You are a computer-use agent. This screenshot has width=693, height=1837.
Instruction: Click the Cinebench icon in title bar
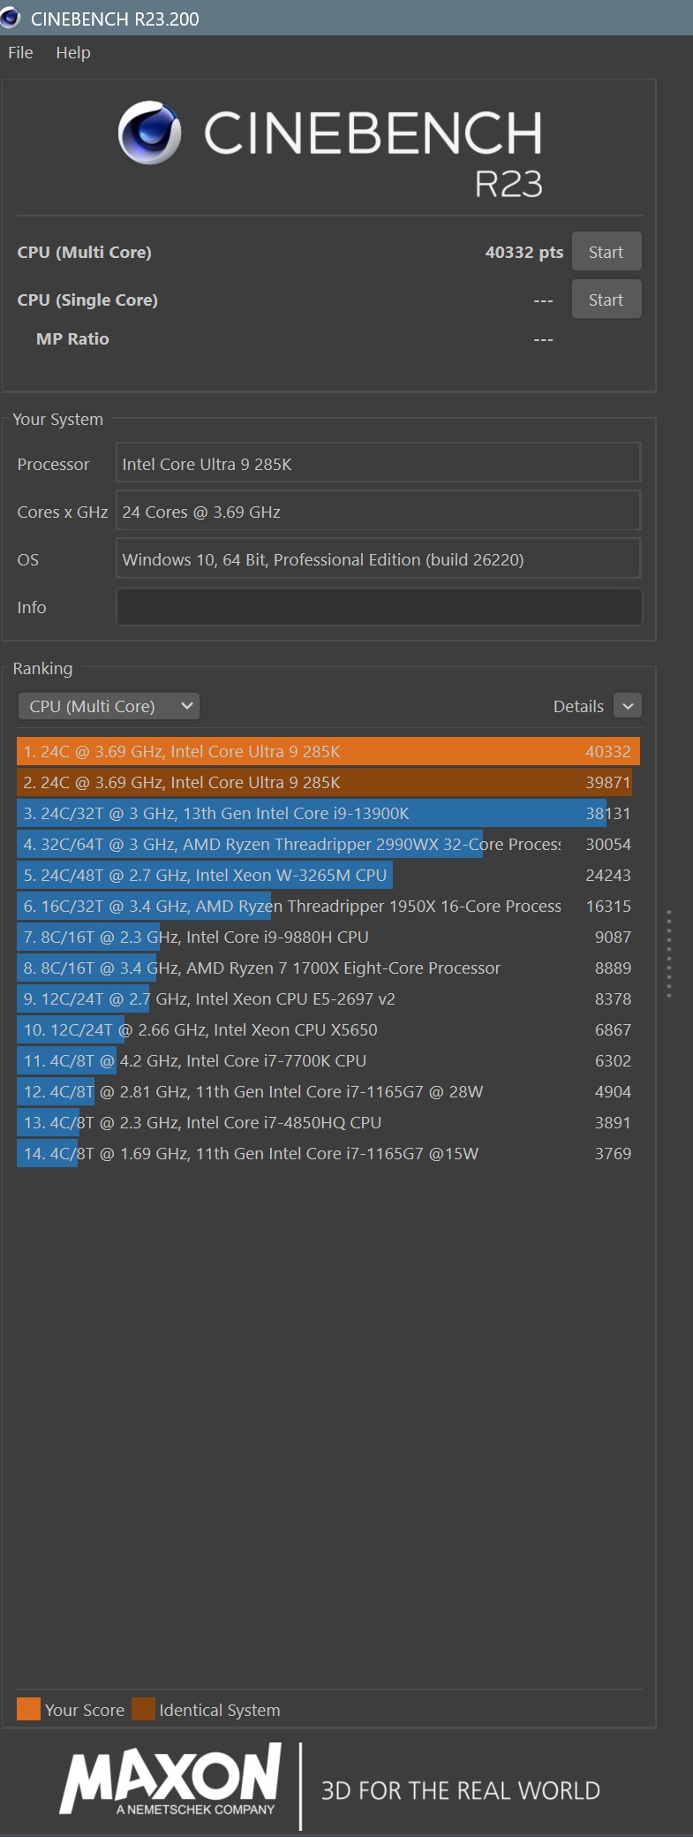coord(11,18)
